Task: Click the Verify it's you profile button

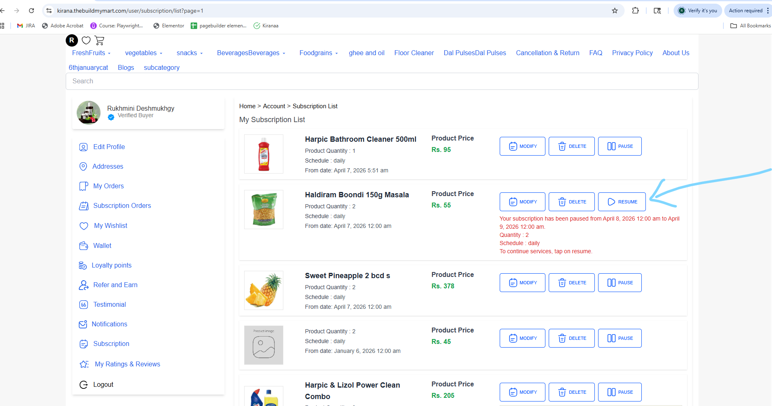Action: pos(698,11)
